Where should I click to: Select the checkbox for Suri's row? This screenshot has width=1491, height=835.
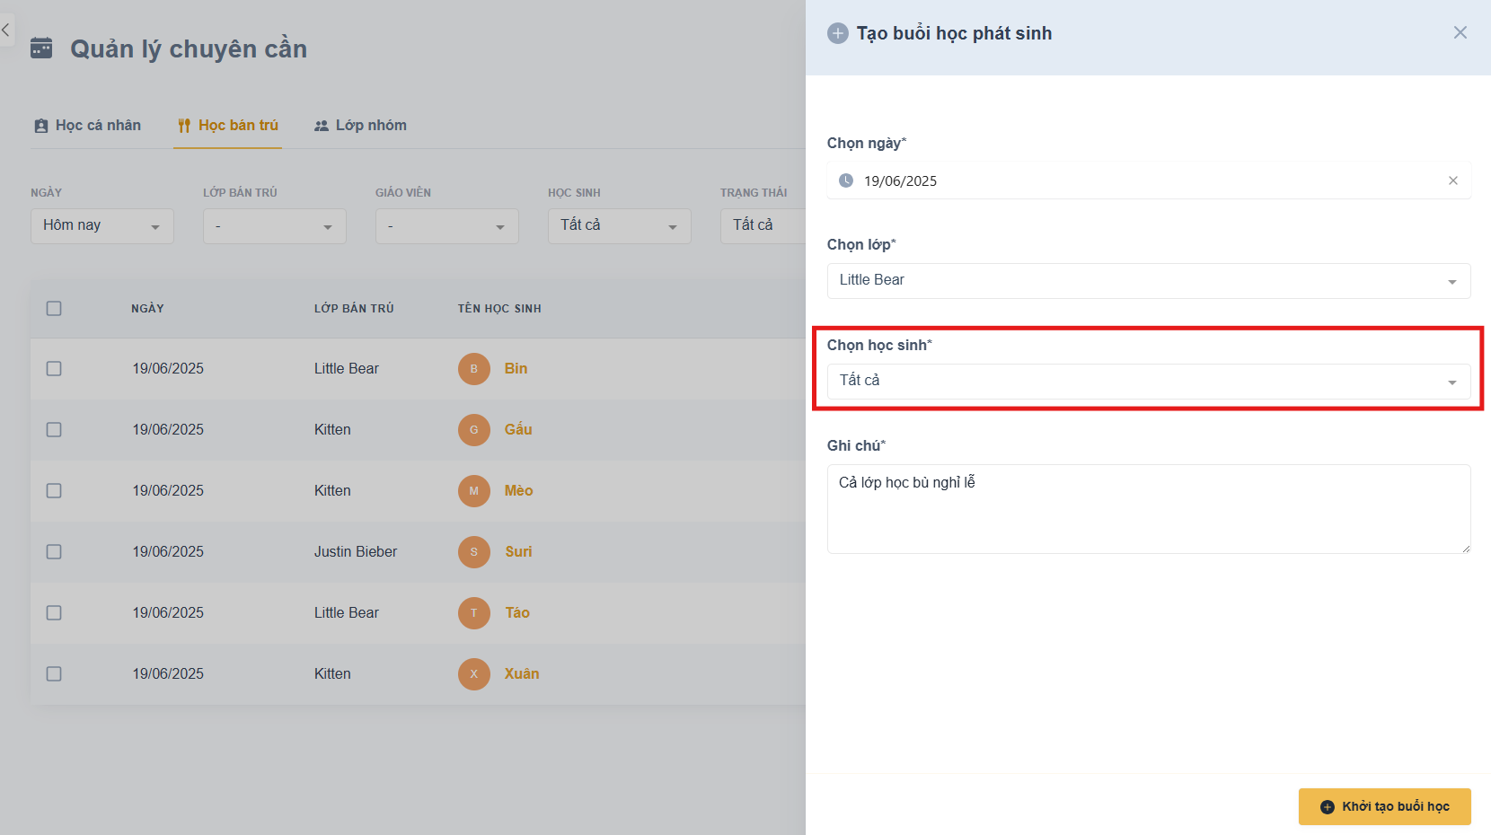point(54,552)
